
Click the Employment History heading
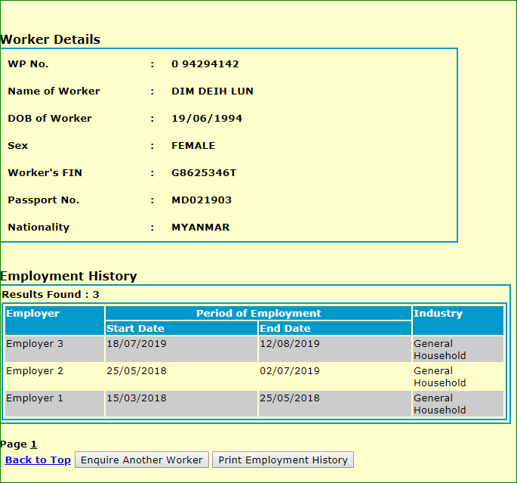(x=69, y=276)
